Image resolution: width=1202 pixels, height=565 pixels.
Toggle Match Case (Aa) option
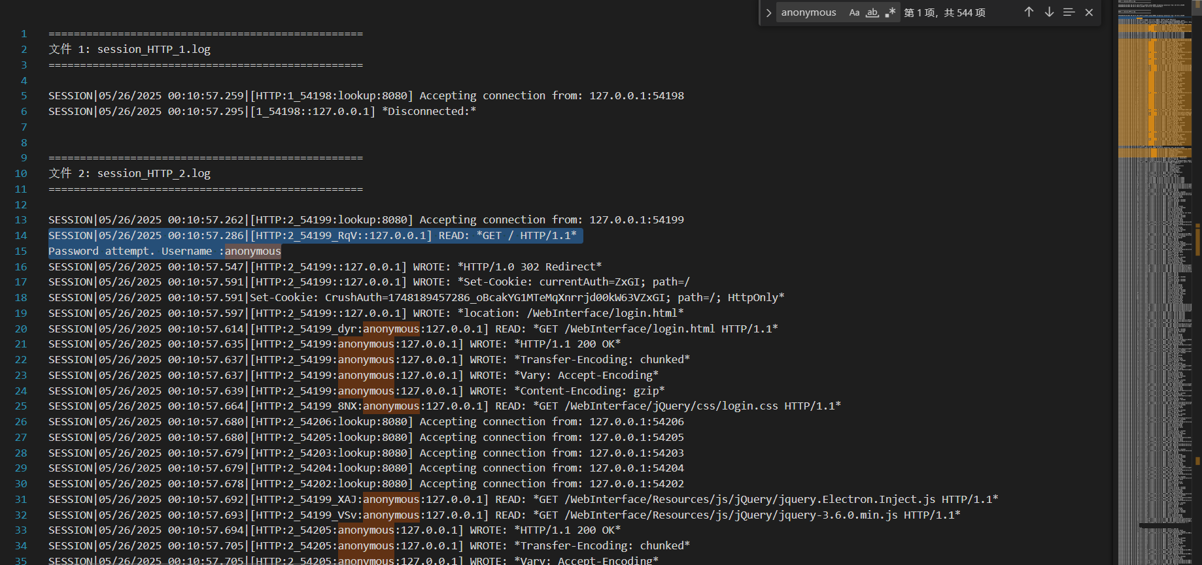coord(854,12)
